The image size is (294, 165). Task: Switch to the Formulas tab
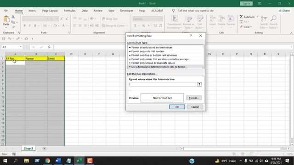(69, 11)
